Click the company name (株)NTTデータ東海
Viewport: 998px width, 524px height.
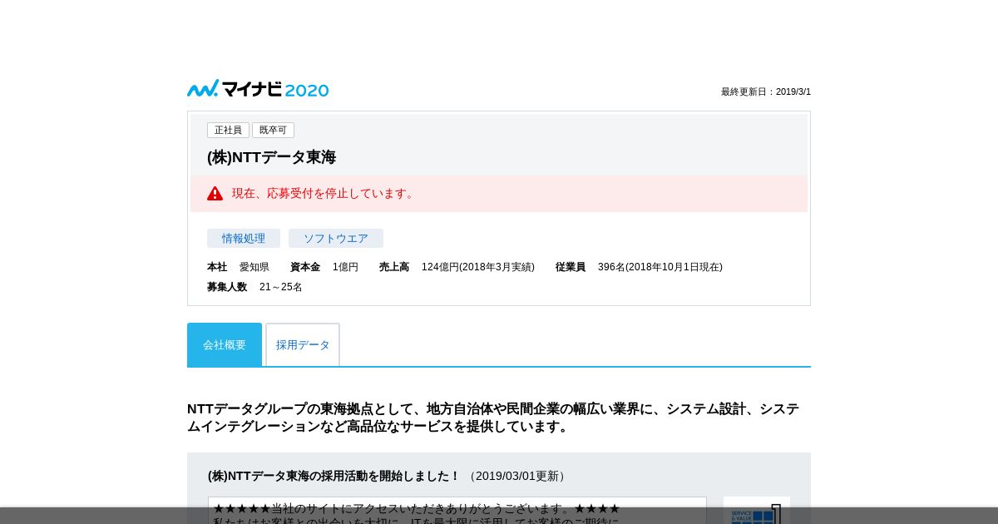[272, 157]
